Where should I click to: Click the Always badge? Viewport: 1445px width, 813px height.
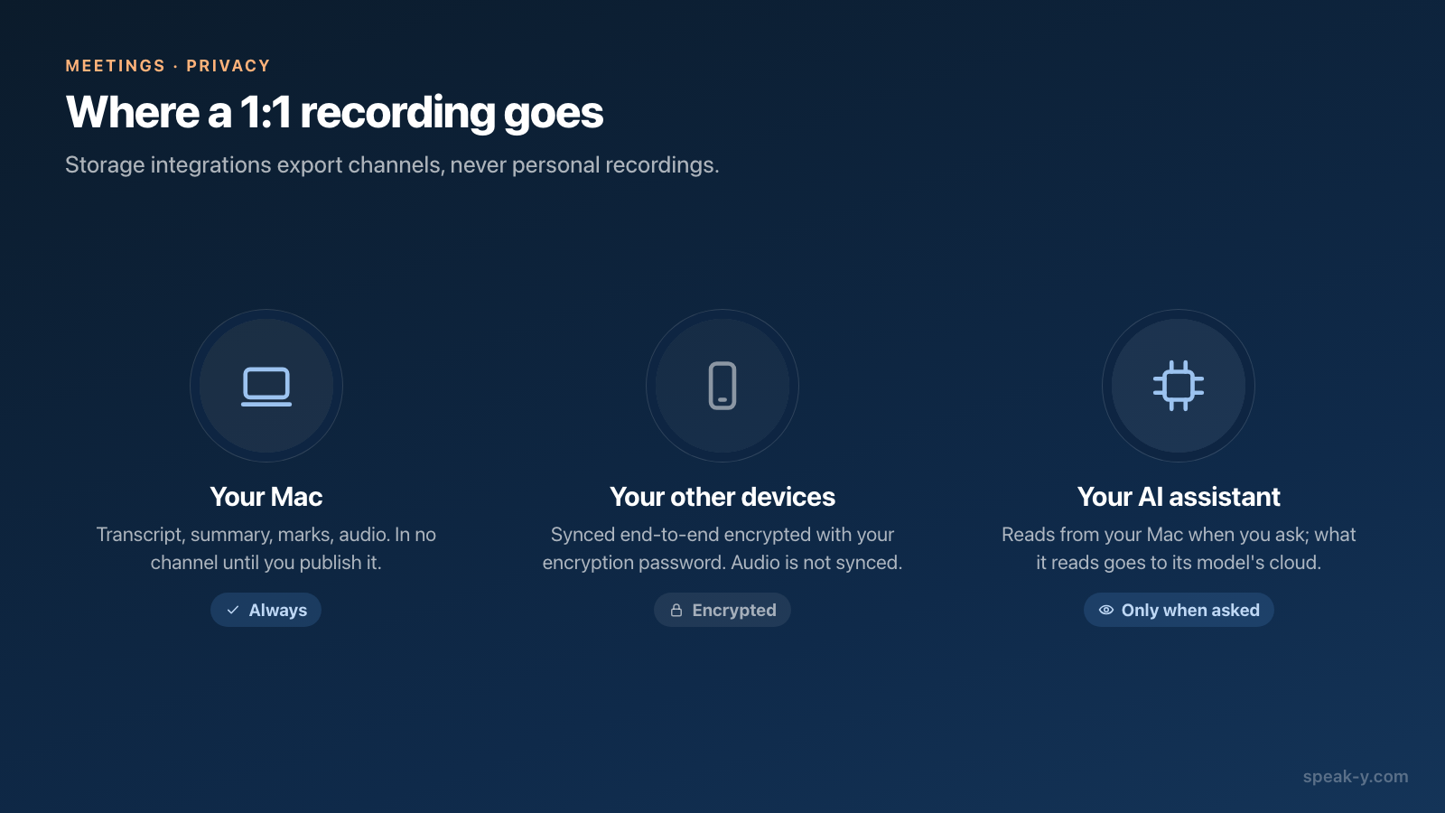266,610
